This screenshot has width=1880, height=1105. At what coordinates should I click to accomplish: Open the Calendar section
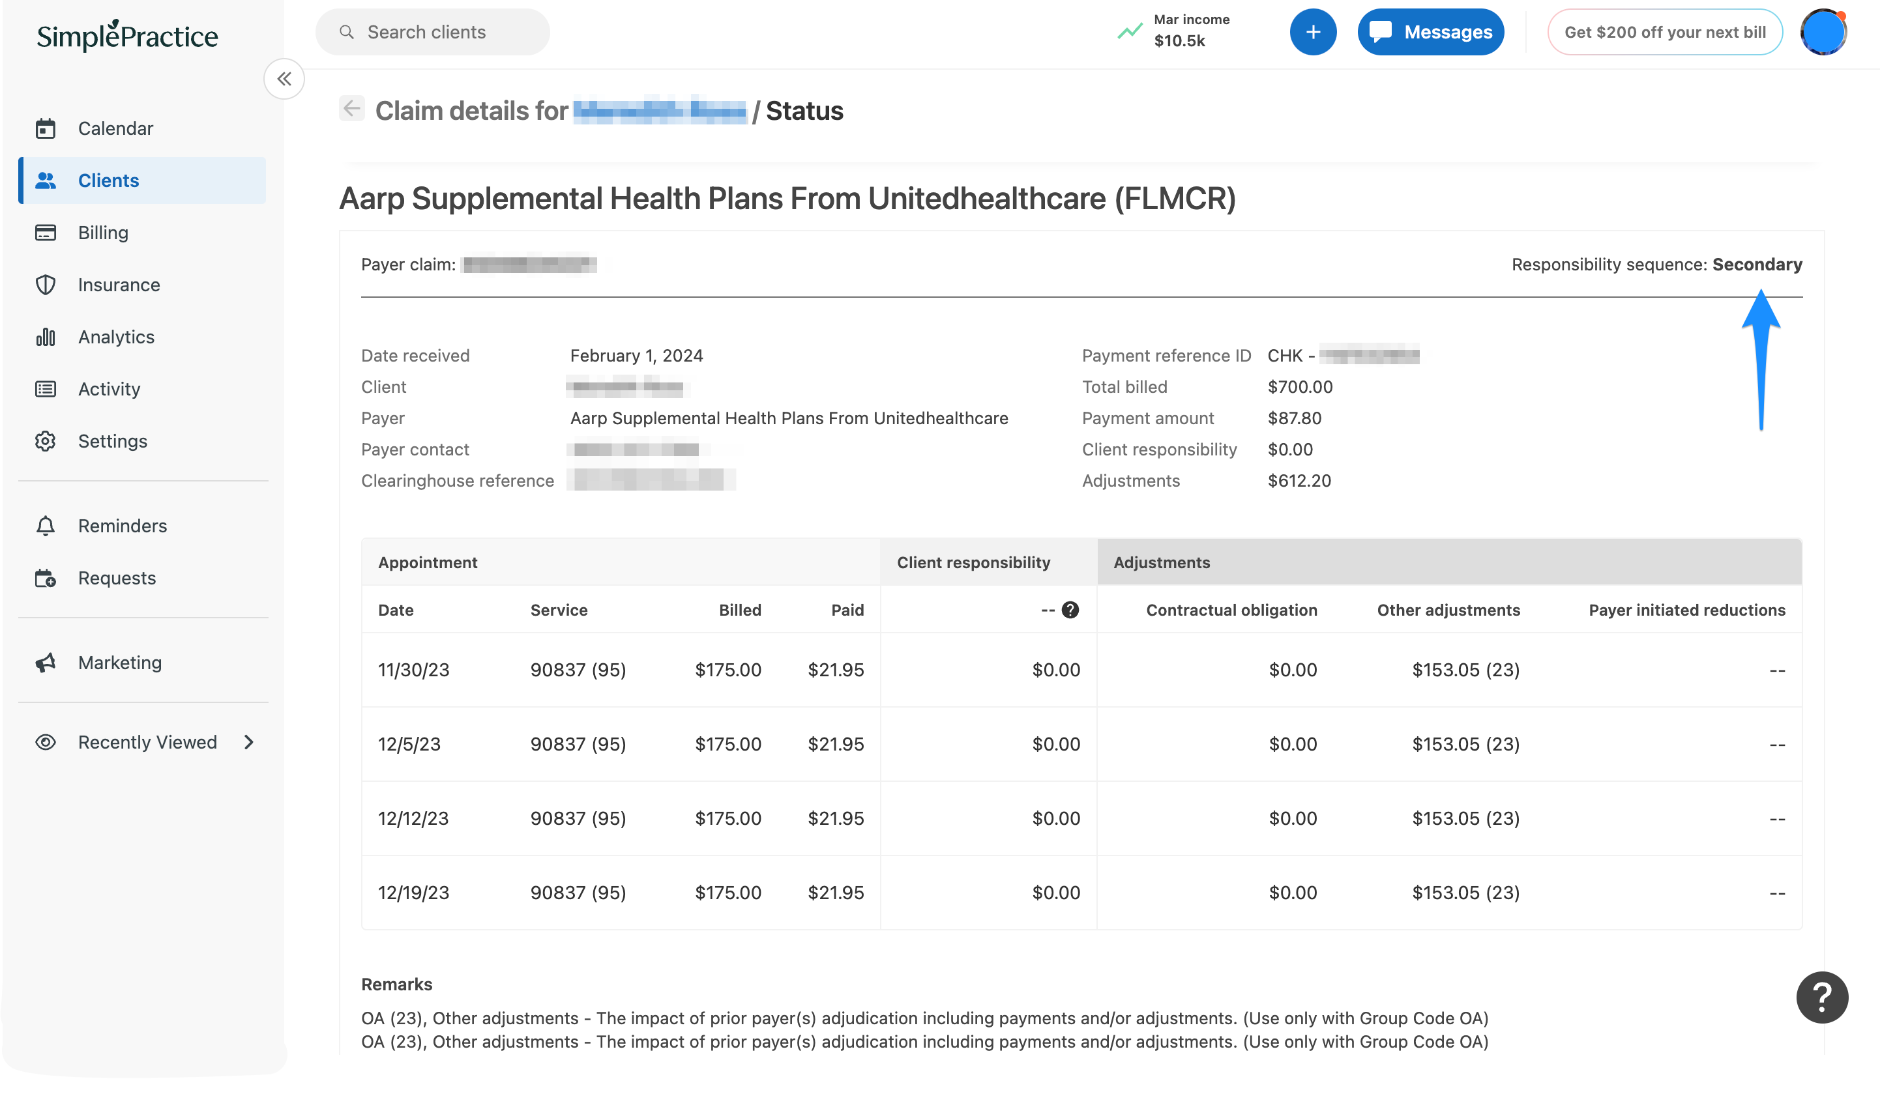[115, 128]
